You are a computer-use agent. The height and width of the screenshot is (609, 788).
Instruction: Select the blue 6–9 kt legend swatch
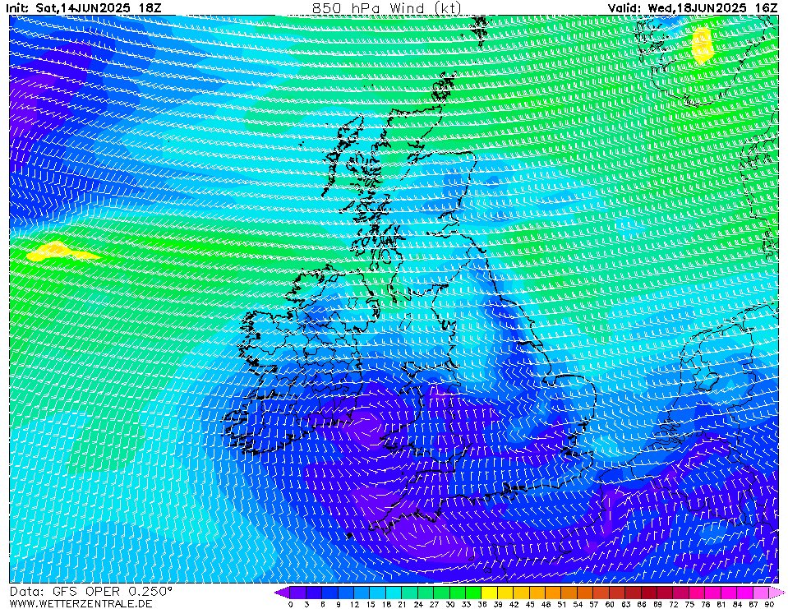(x=330, y=593)
